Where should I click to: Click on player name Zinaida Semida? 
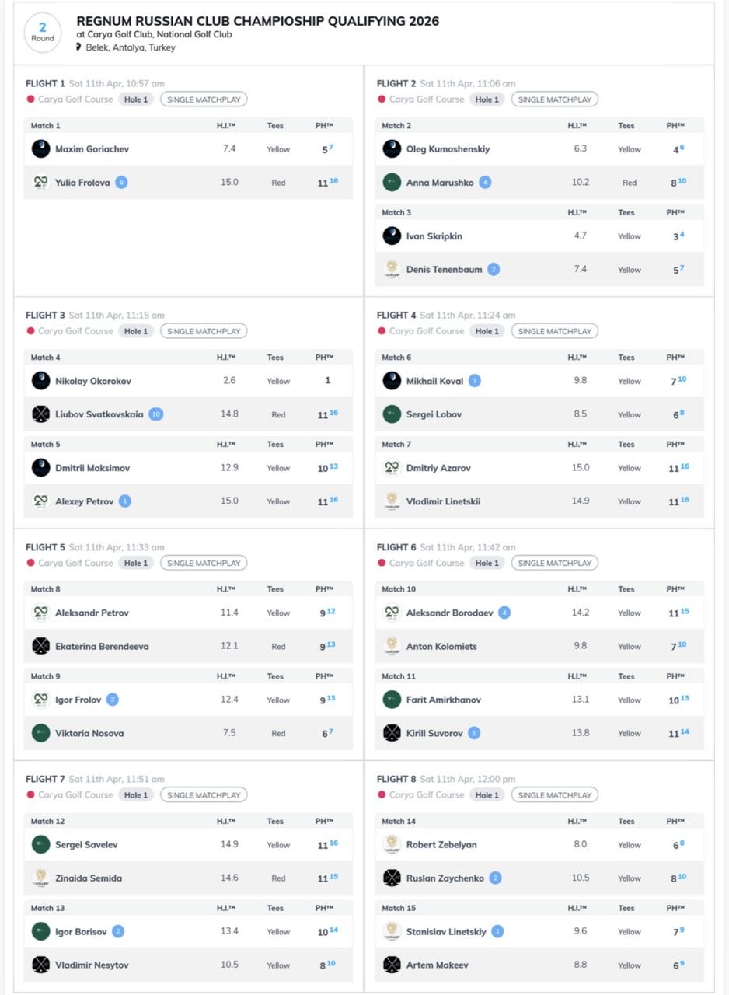tap(89, 878)
